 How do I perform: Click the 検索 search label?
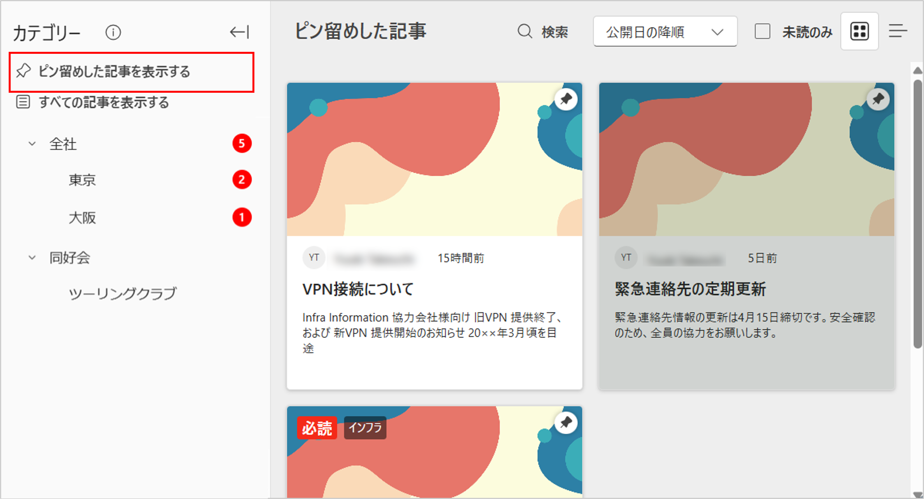point(555,32)
